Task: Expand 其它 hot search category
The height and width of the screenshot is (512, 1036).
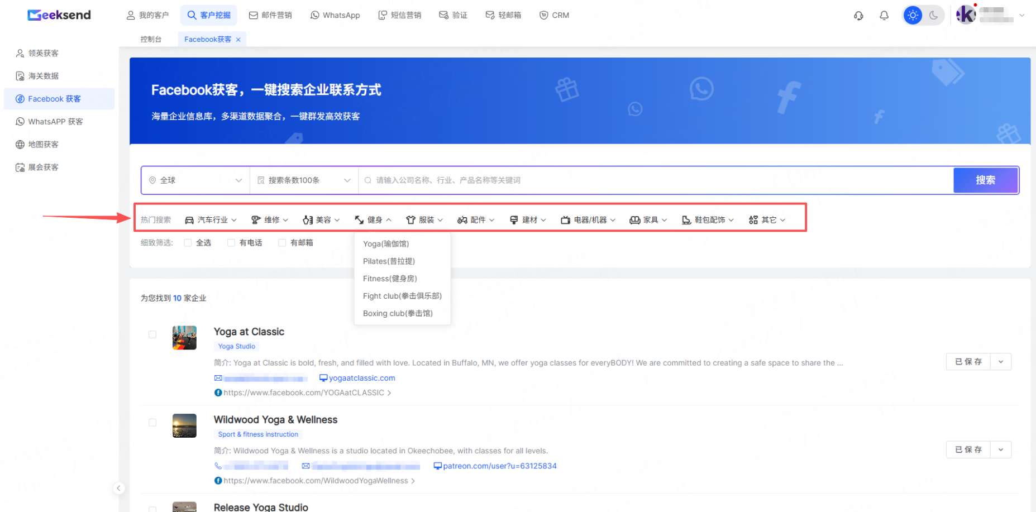Action: click(767, 220)
